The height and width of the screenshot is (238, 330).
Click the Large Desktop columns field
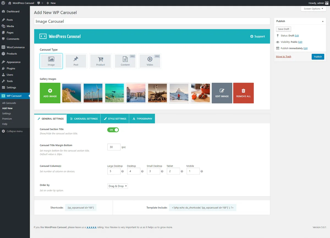coord(114,171)
